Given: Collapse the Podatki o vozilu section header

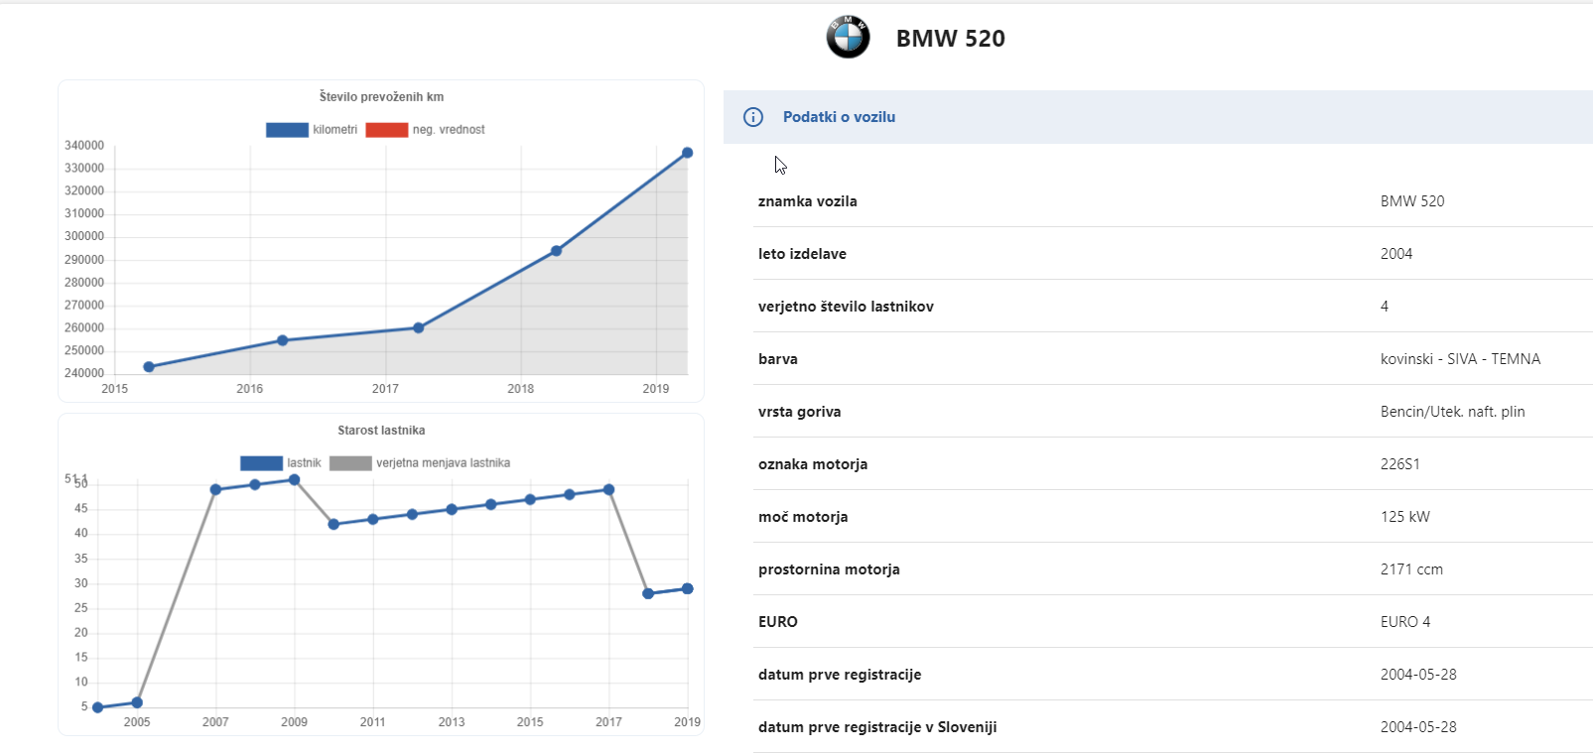Looking at the screenshot, I should pos(1158,117).
